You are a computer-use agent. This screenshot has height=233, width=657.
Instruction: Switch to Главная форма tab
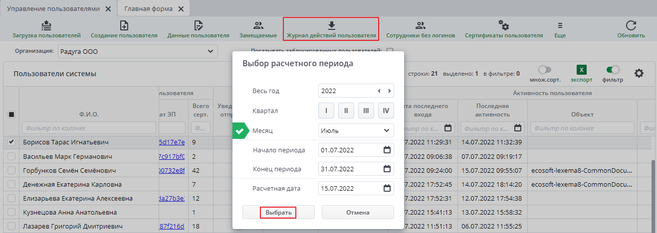click(x=149, y=9)
